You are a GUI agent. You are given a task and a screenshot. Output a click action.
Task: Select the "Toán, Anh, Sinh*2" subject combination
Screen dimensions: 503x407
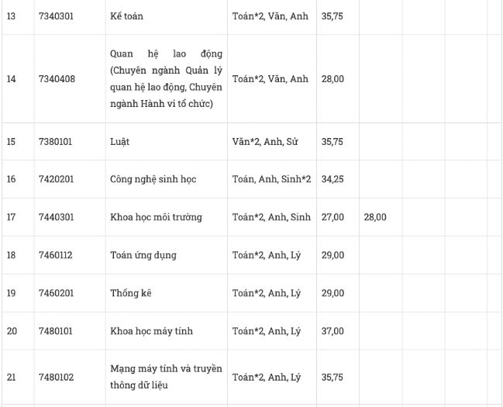pyautogui.click(x=271, y=179)
